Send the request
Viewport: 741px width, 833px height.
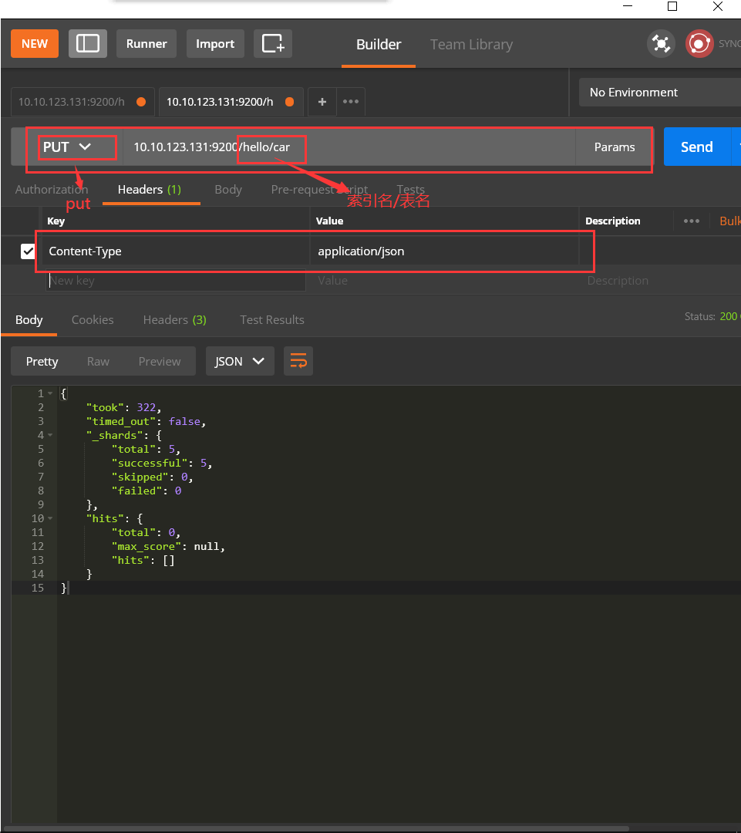click(697, 147)
